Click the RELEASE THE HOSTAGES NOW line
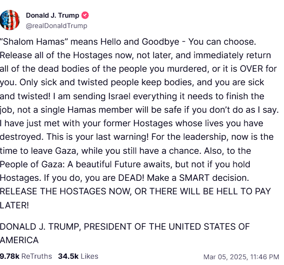 pyautogui.click(x=135, y=192)
